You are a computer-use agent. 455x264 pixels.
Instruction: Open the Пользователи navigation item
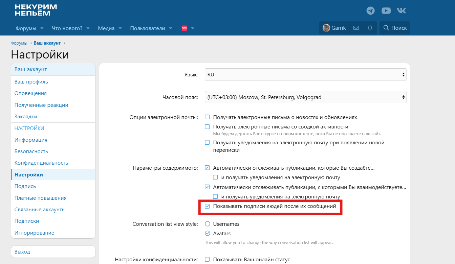pos(148,28)
